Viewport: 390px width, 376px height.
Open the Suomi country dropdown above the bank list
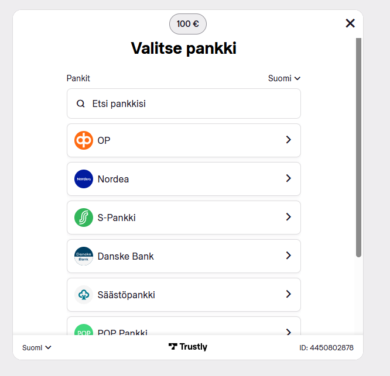click(x=284, y=78)
